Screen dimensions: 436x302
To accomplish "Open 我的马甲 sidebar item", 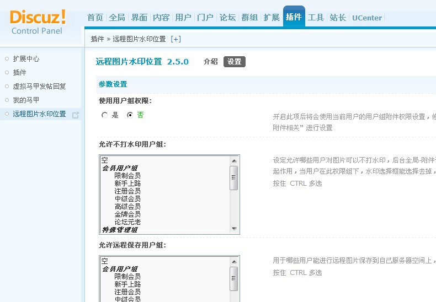I will (26, 100).
